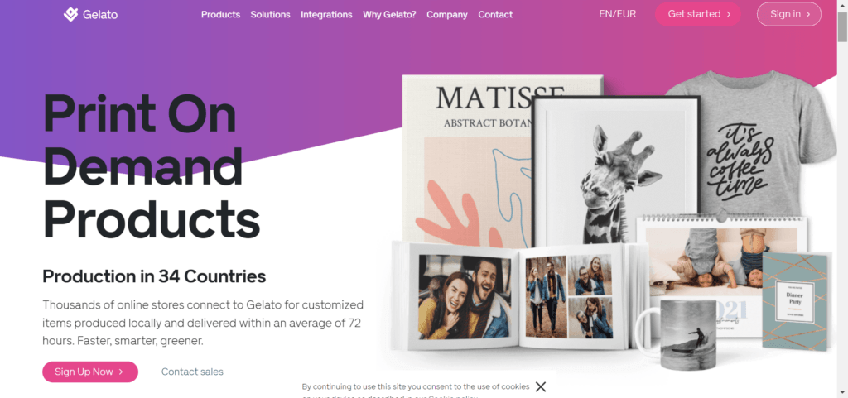Screen dimensions: 848x398
Task: Click the Gelato brand name text
Action: 100,15
